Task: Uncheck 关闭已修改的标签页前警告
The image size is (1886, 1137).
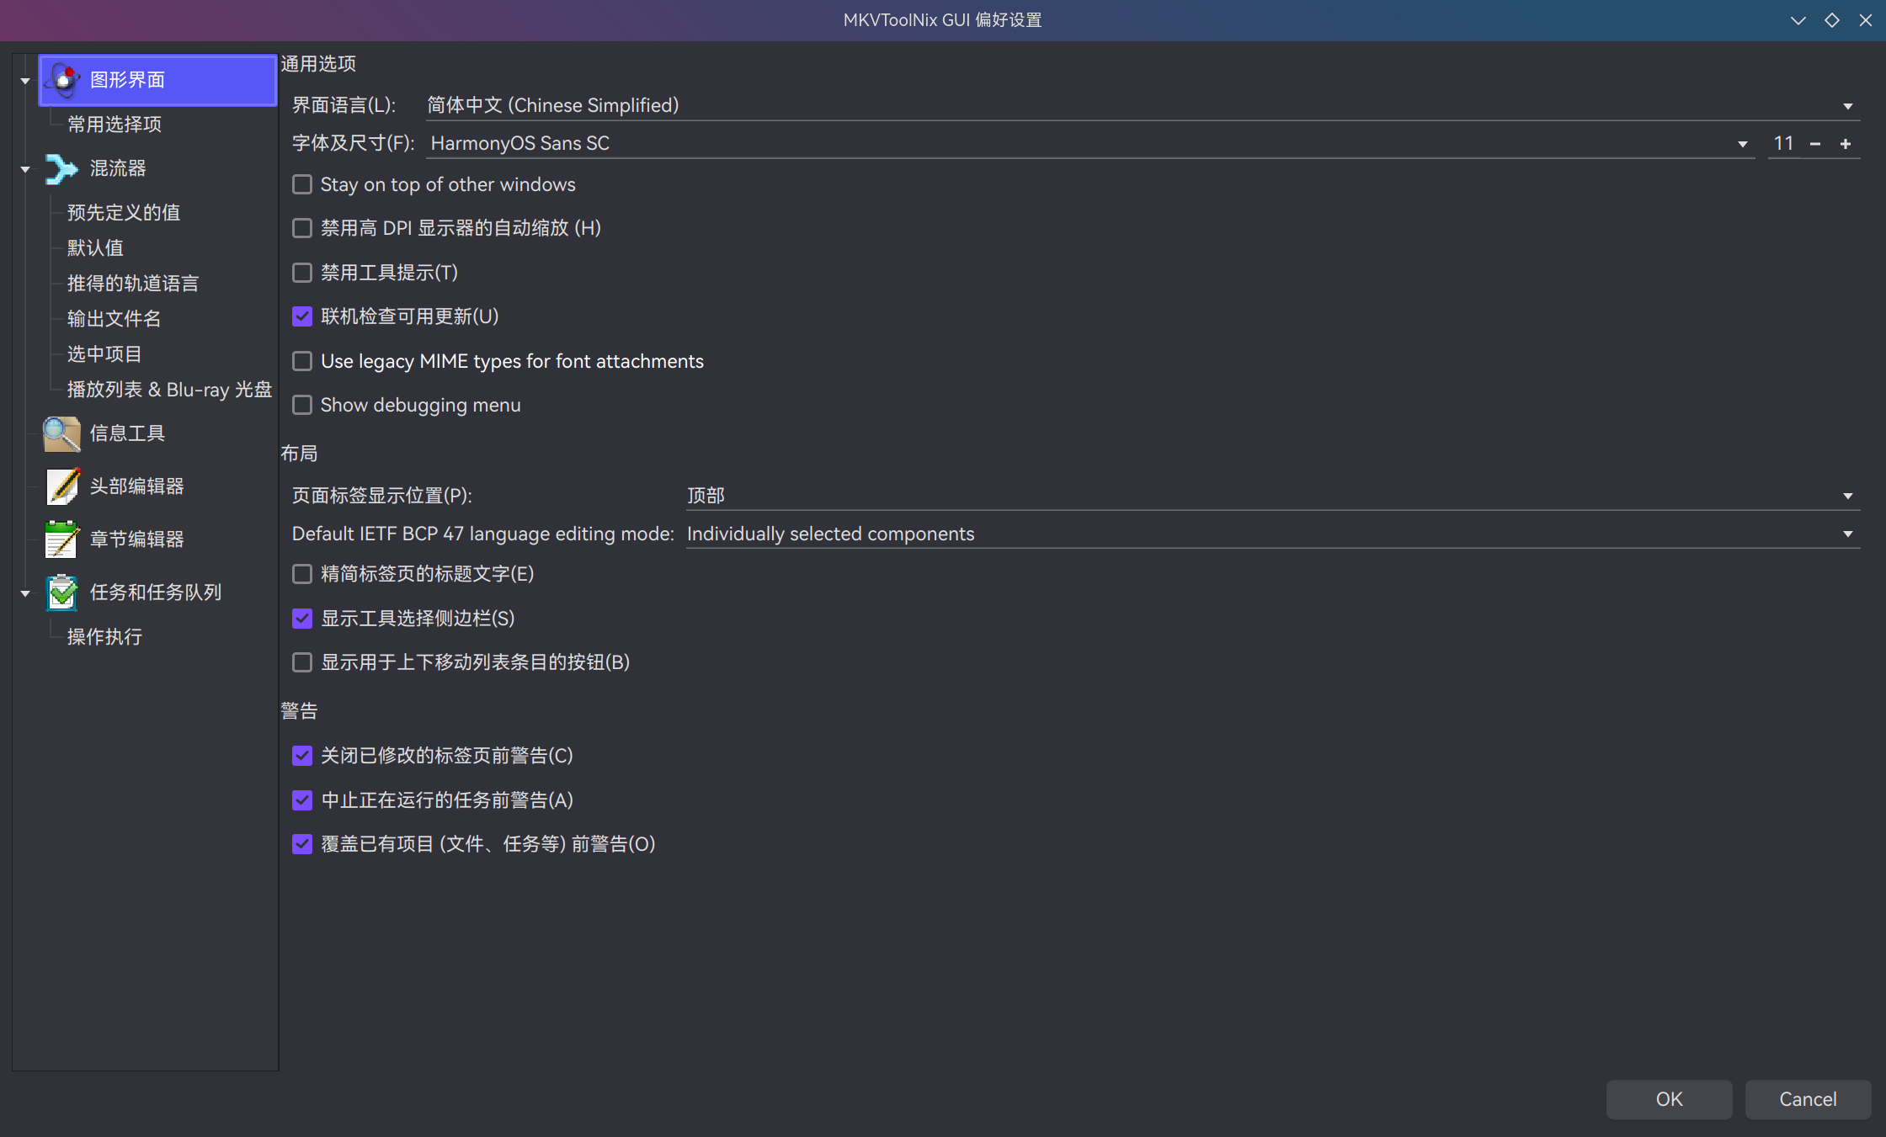Action: (x=301, y=756)
